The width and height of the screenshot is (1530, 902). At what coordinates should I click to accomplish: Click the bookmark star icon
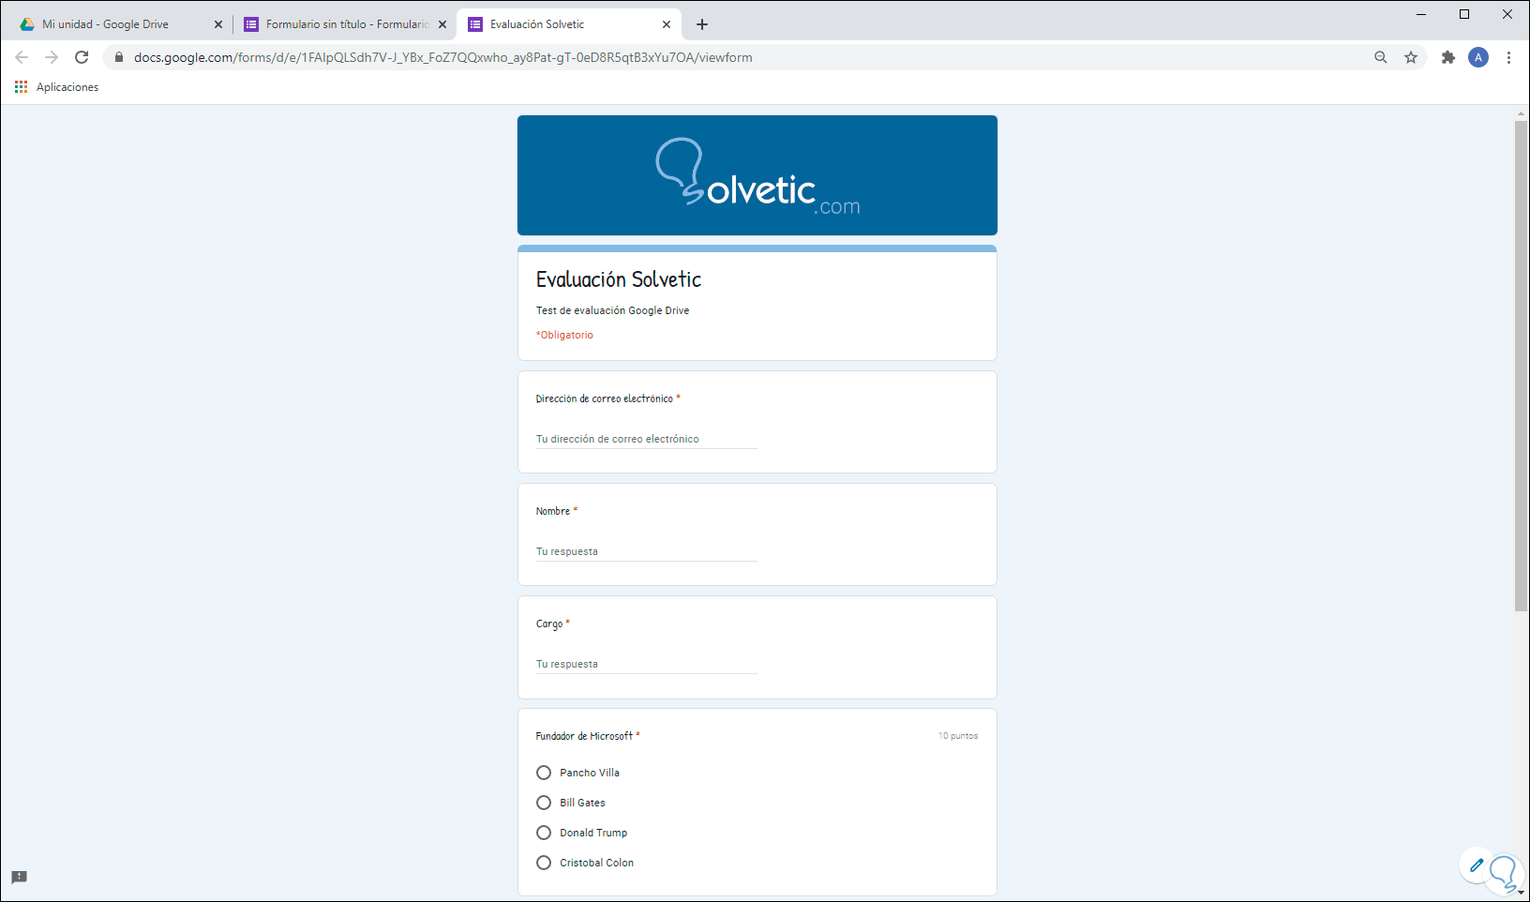pos(1411,57)
